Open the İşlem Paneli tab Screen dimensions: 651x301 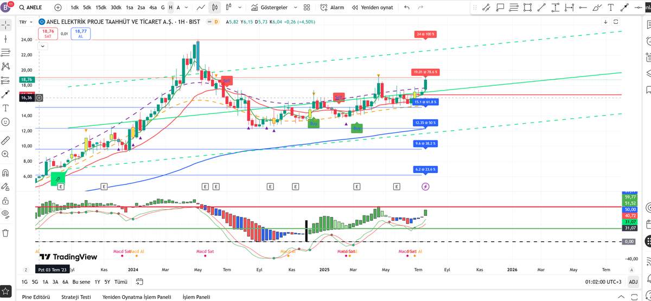[196, 297]
